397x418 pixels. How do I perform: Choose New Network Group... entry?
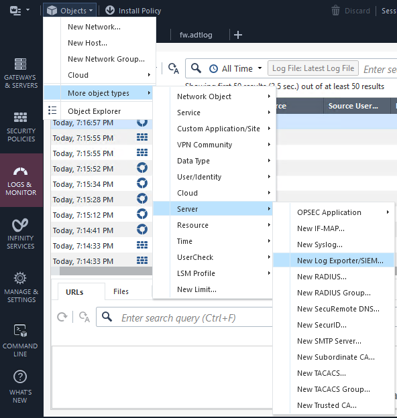[99, 59]
